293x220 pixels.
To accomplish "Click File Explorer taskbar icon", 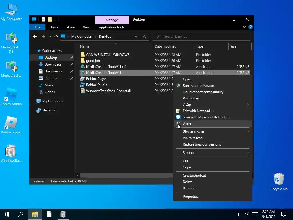I will [35, 214].
